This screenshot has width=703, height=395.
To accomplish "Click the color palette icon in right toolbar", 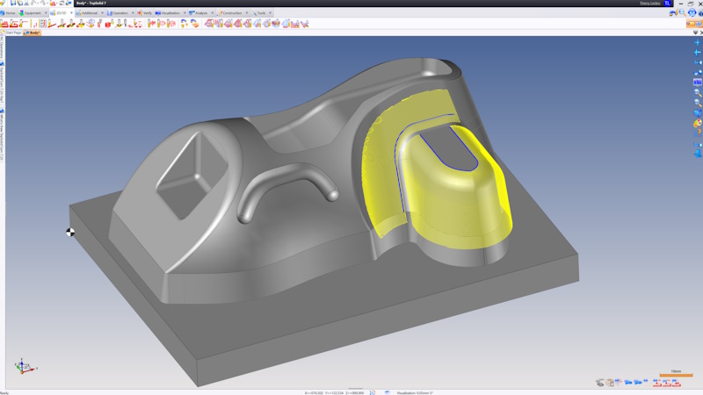I will (698, 123).
